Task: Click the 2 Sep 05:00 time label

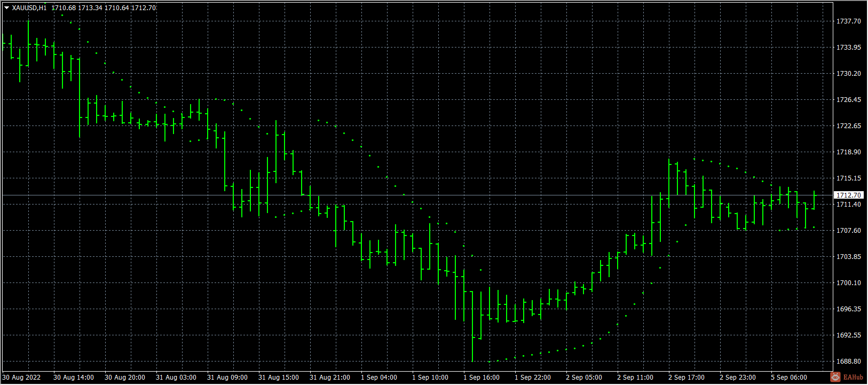Action: [x=584, y=378]
